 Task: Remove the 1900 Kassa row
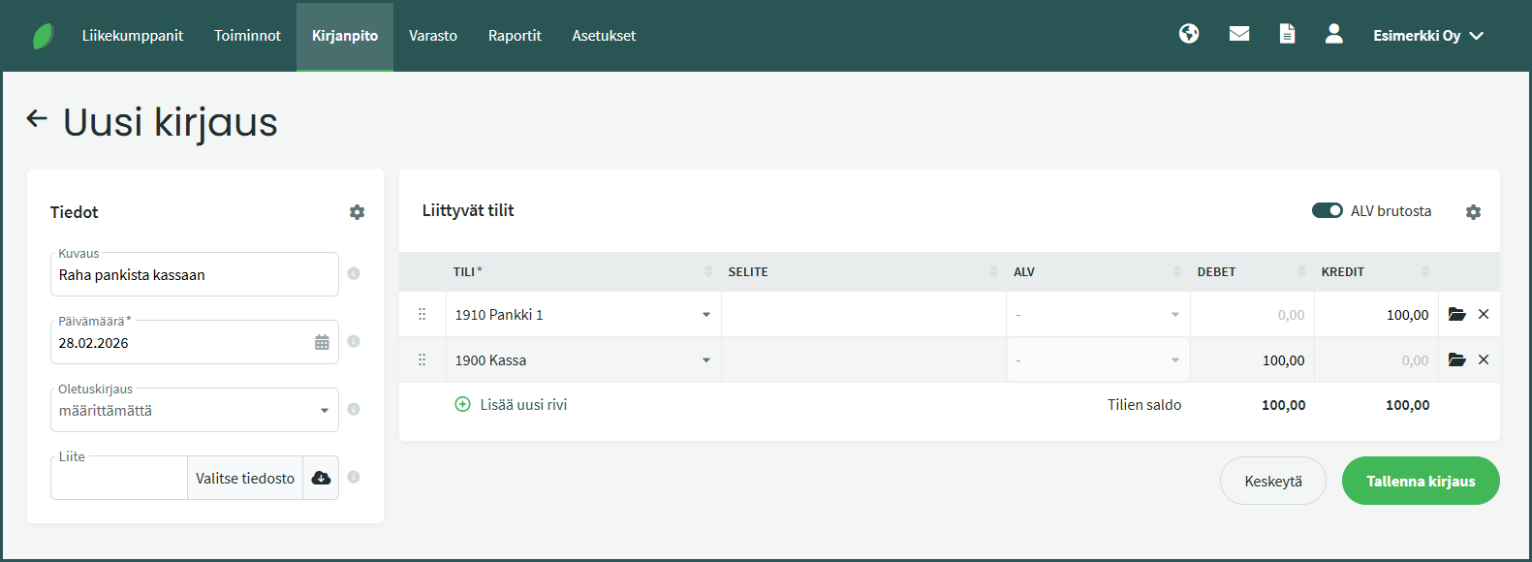(1484, 359)
